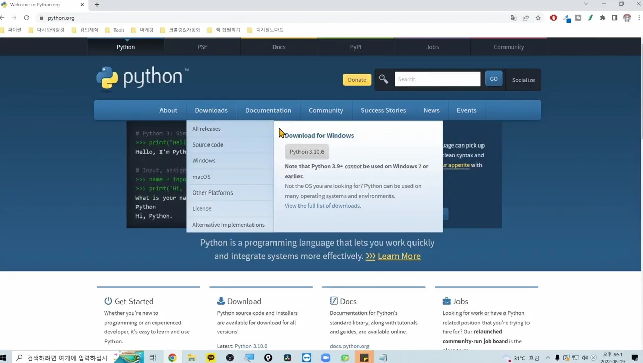Image resolution: width=643 pixels, height=363 pixels.
Task: Open the TeamViewer icon in the taskbar
Action: [307, 358]
